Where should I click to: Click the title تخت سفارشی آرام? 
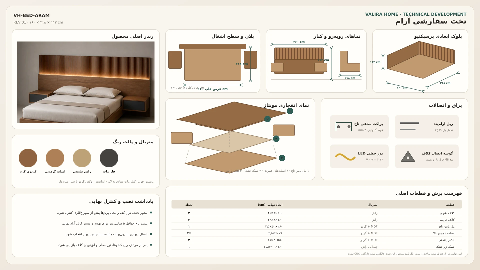pos(431,21)
